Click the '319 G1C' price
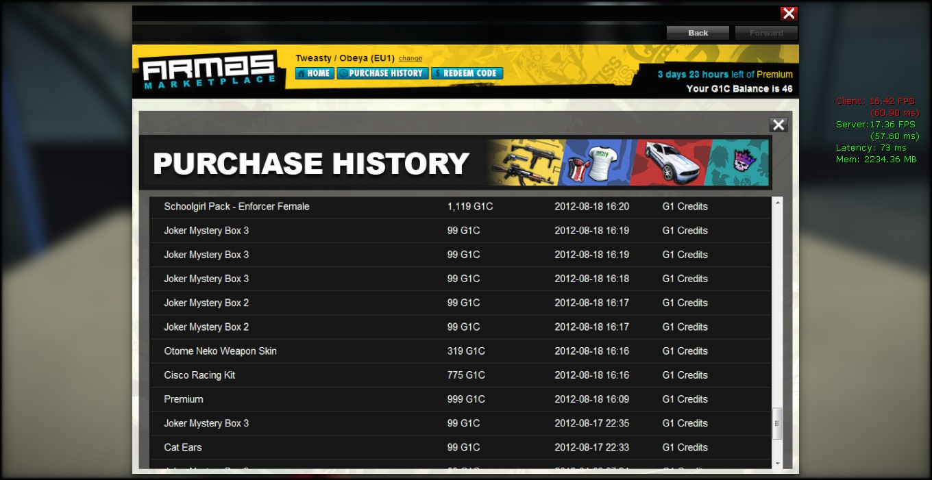The image size is (932, 480). pos(466,351)
